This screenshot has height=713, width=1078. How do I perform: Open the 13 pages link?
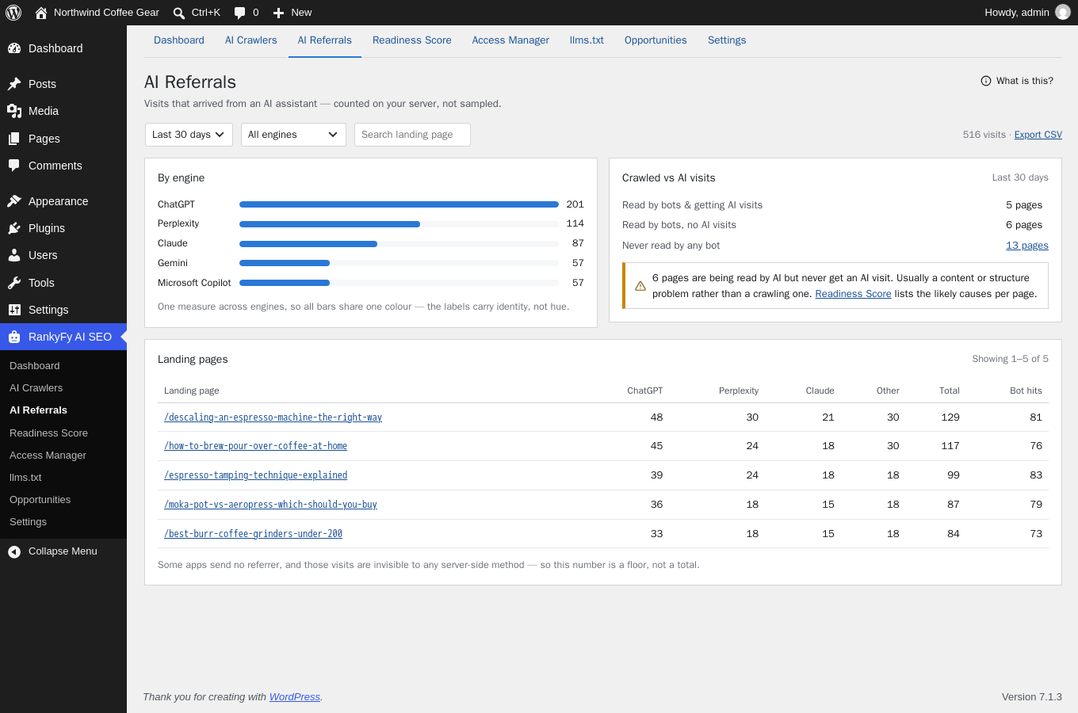pos(1027,246)
